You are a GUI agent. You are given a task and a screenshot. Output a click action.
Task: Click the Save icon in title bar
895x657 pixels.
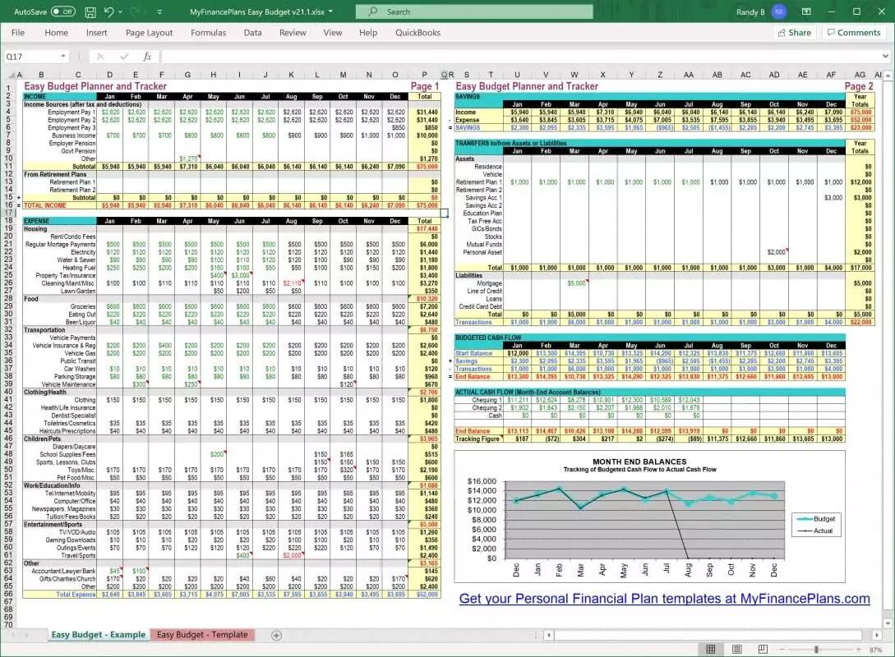pyautogui.click(x=90, y=12)
